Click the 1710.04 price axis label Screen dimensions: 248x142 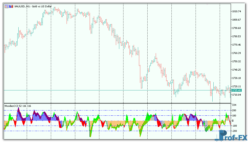(x=236, y=95)
